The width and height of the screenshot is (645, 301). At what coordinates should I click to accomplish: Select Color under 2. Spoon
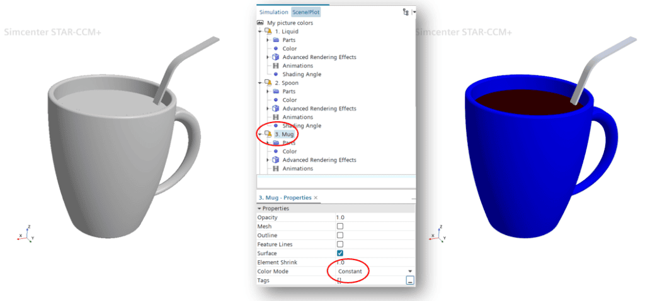[290, 100]
